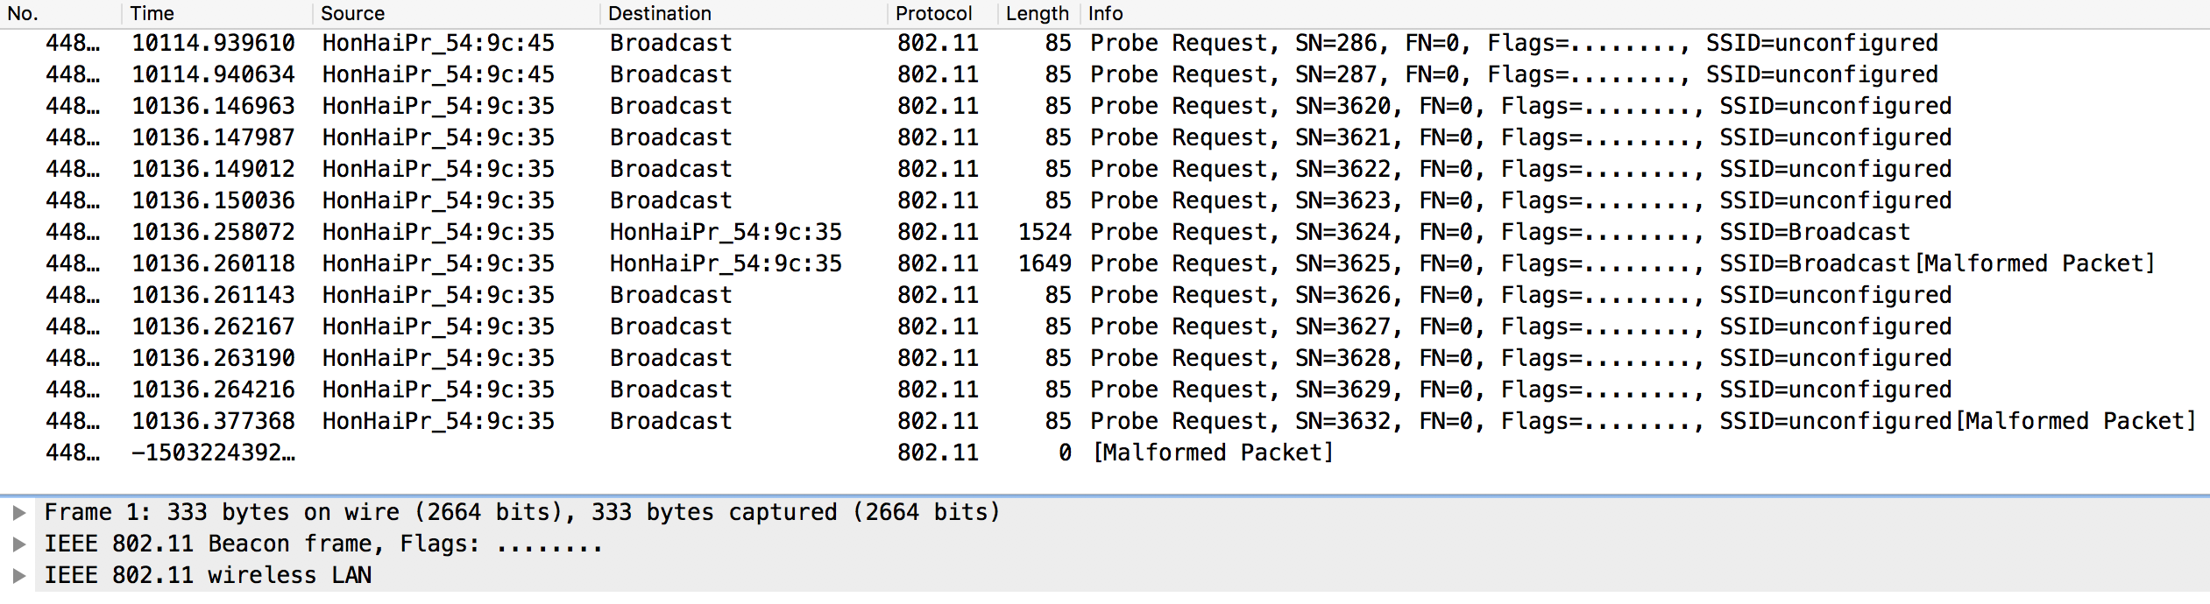This screenshot has width=2210, height=604.
Task: Click the Source column header
Action: (456, 13)
